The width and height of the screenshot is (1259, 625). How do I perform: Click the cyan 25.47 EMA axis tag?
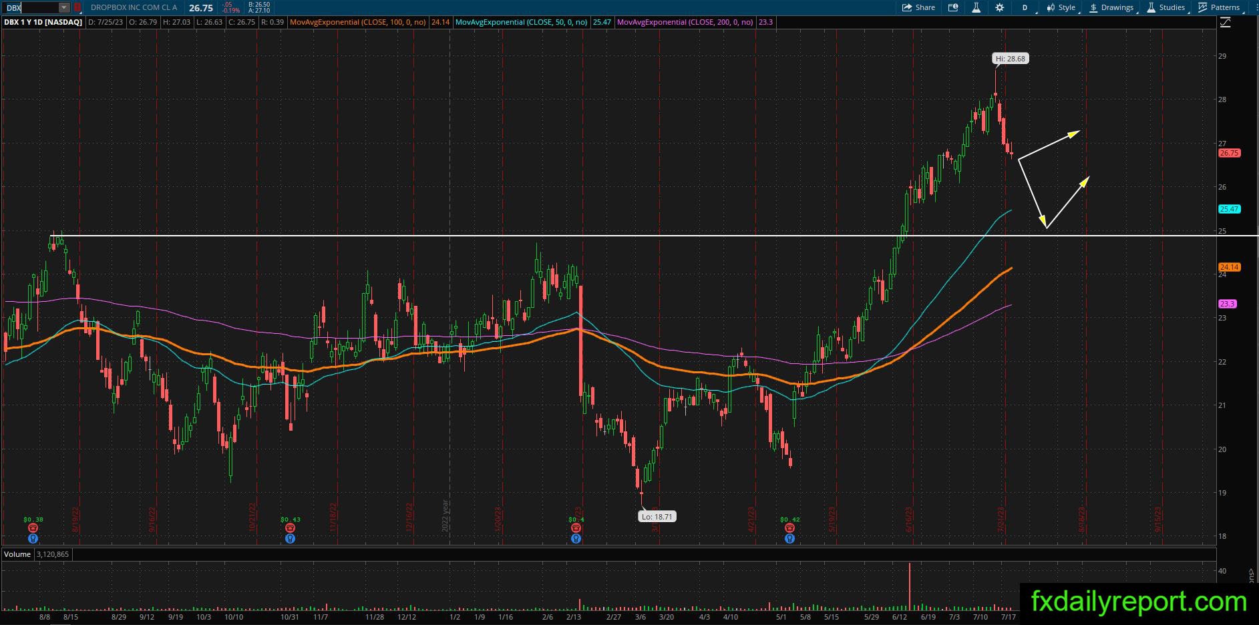[1229, 209]
